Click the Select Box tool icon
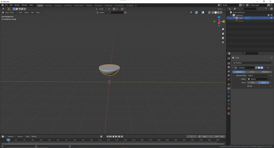 click(9, 9)
